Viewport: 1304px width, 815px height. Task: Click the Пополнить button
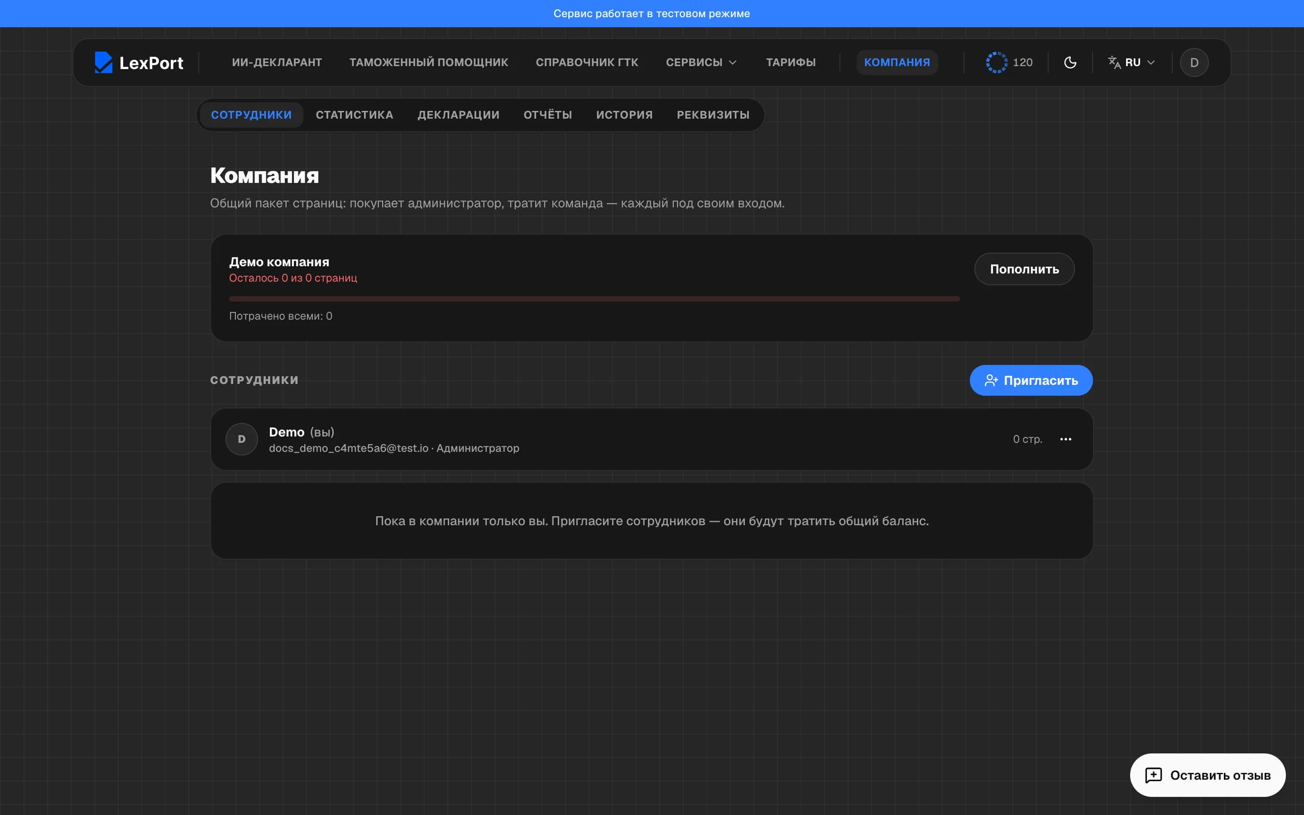tap(1024, 269)
